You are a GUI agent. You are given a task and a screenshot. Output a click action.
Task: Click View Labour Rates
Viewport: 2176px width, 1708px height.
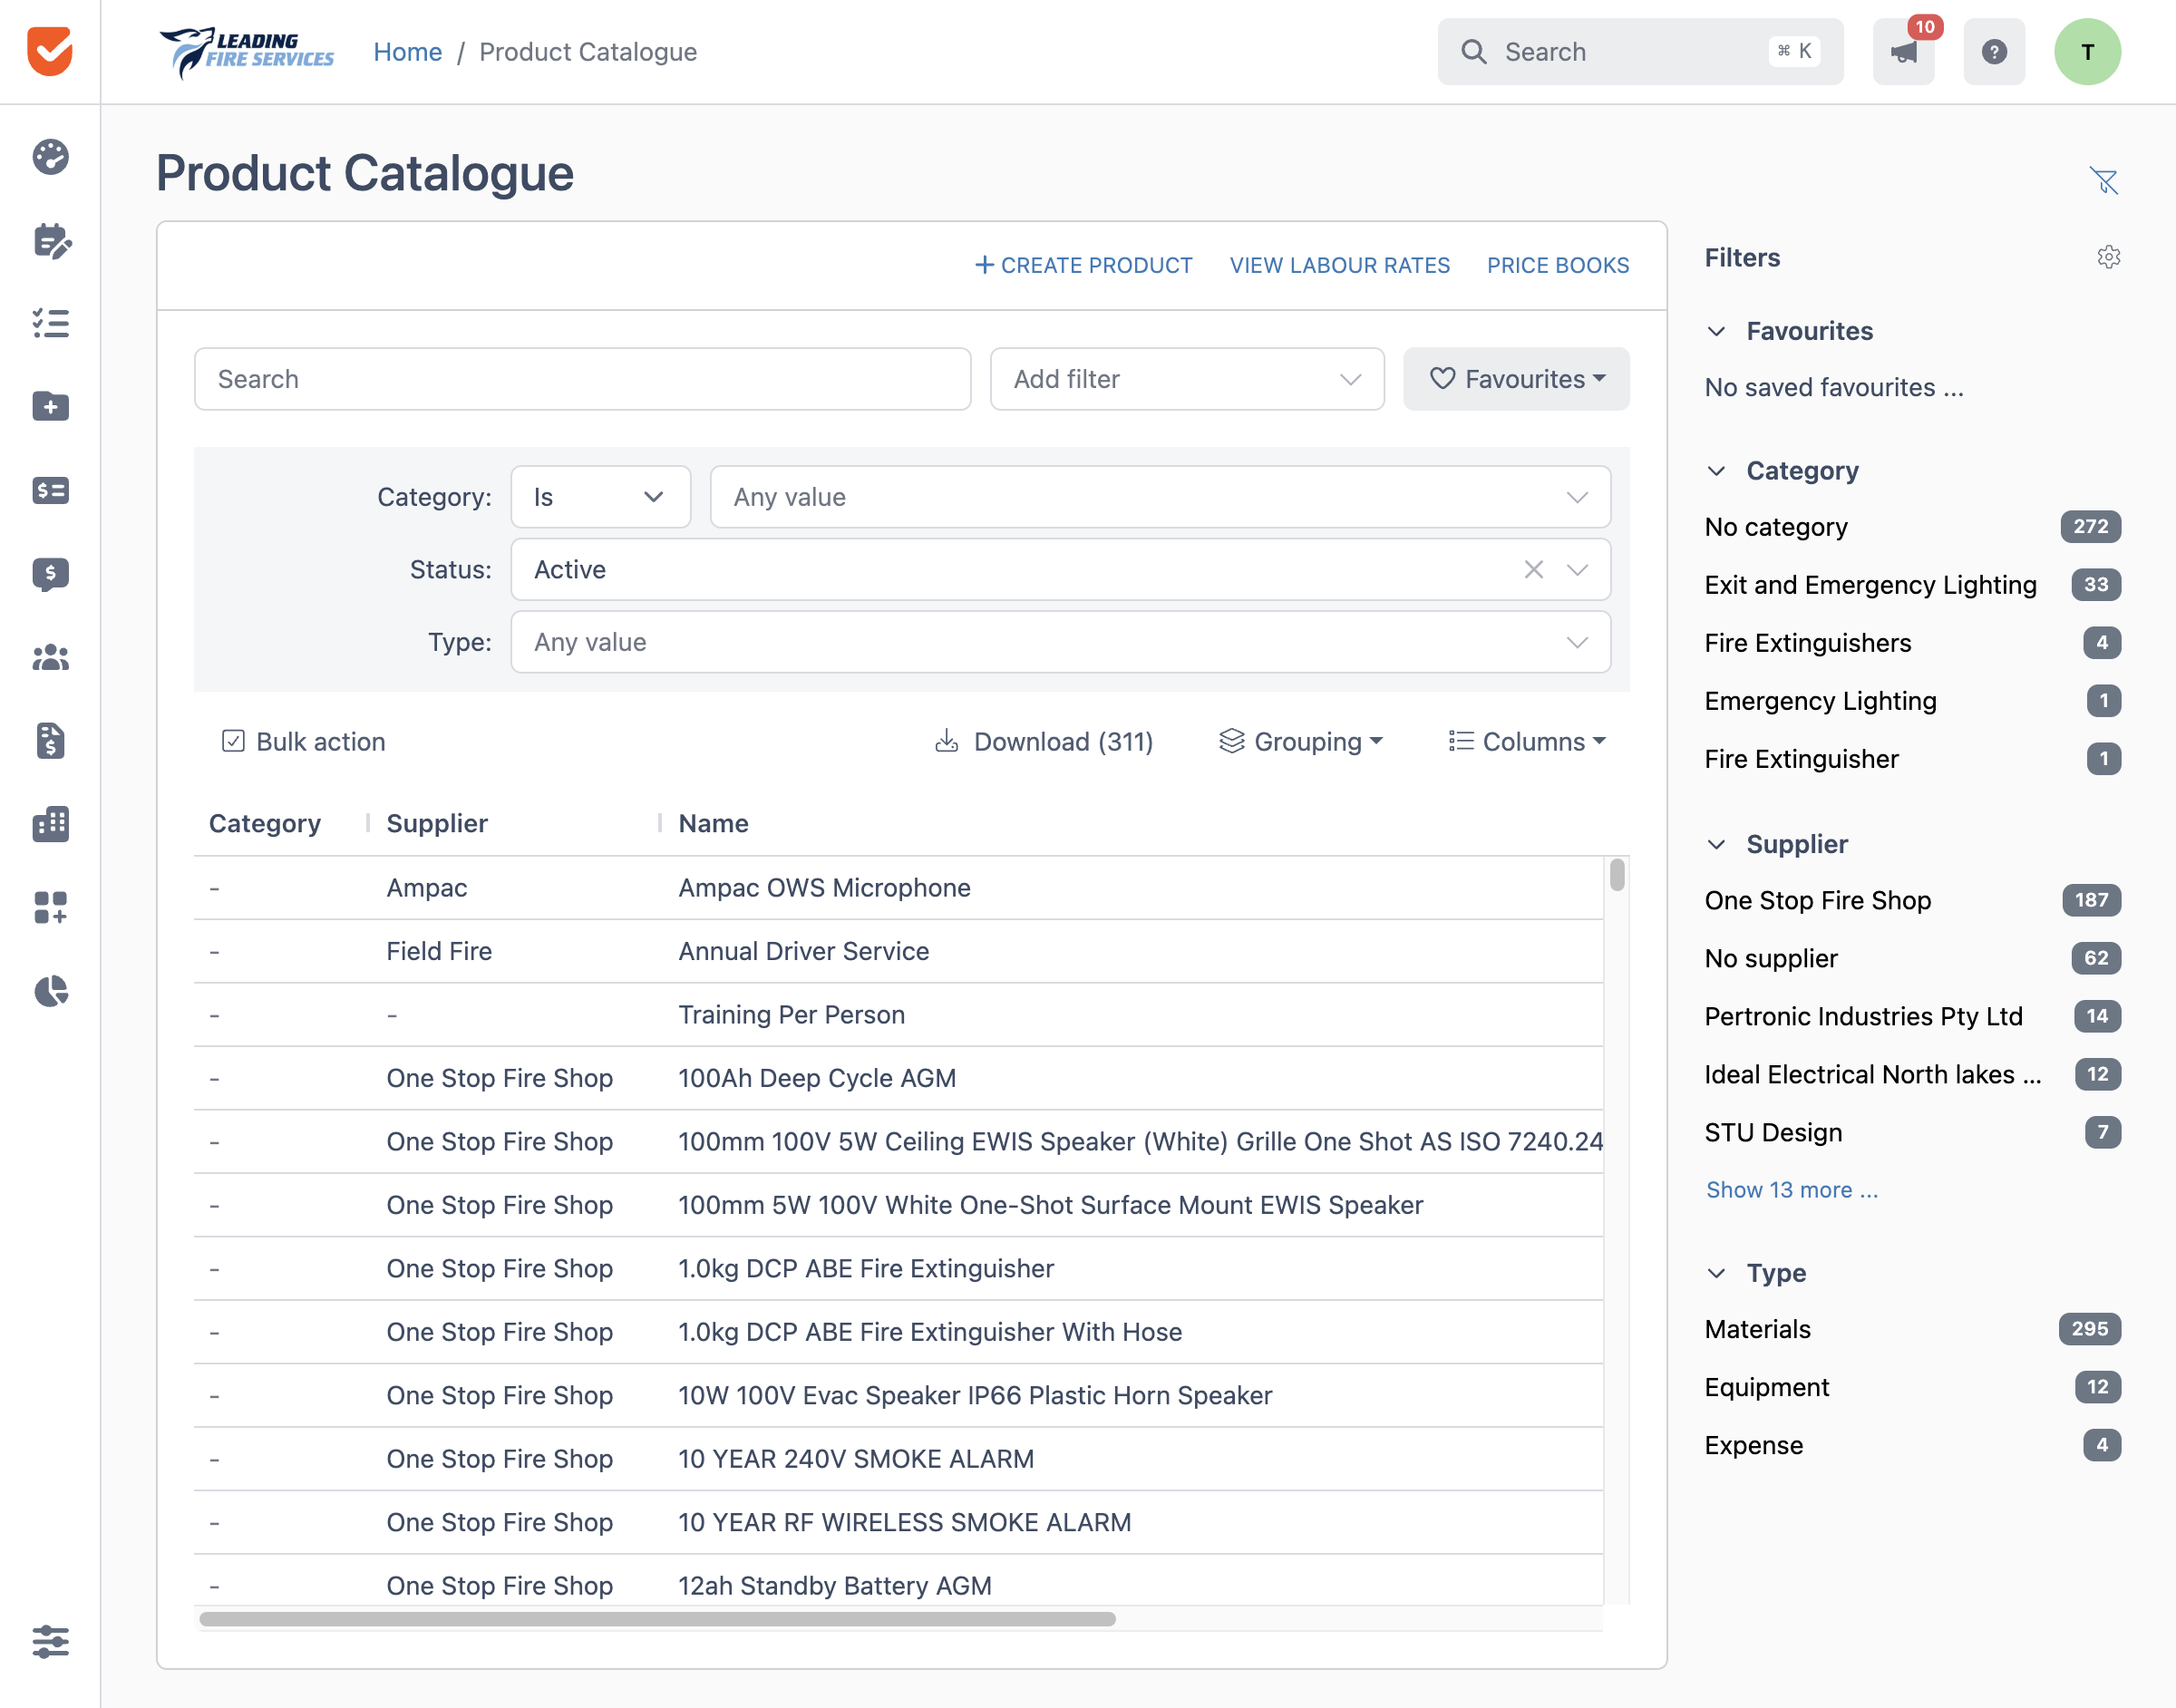1339,265
